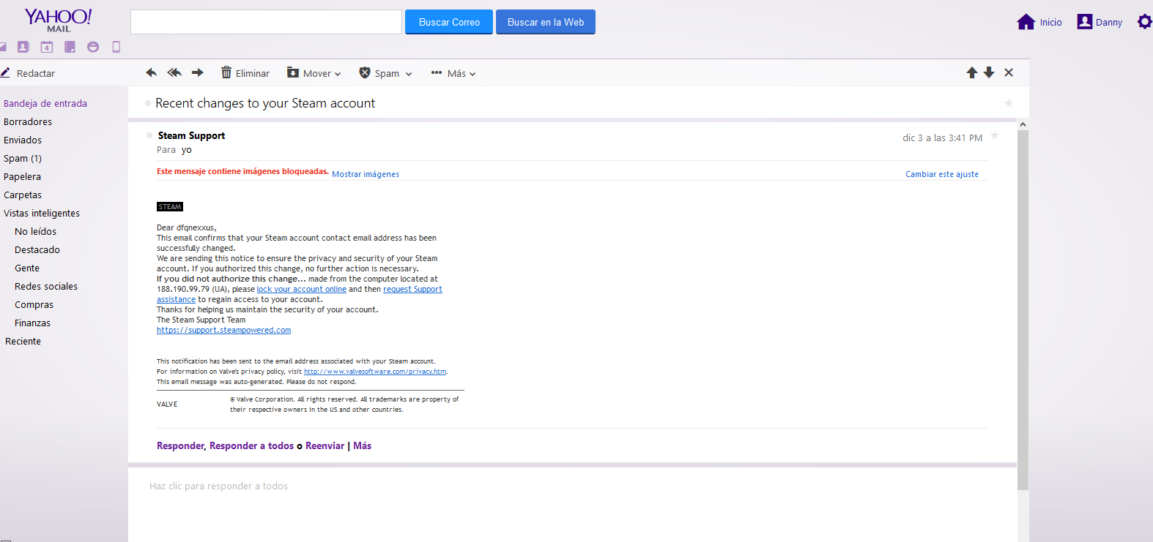Click the Redactar pencil icon
Image resolution: width=1153 pixels, height=542 pixels.
coord(5,72)
